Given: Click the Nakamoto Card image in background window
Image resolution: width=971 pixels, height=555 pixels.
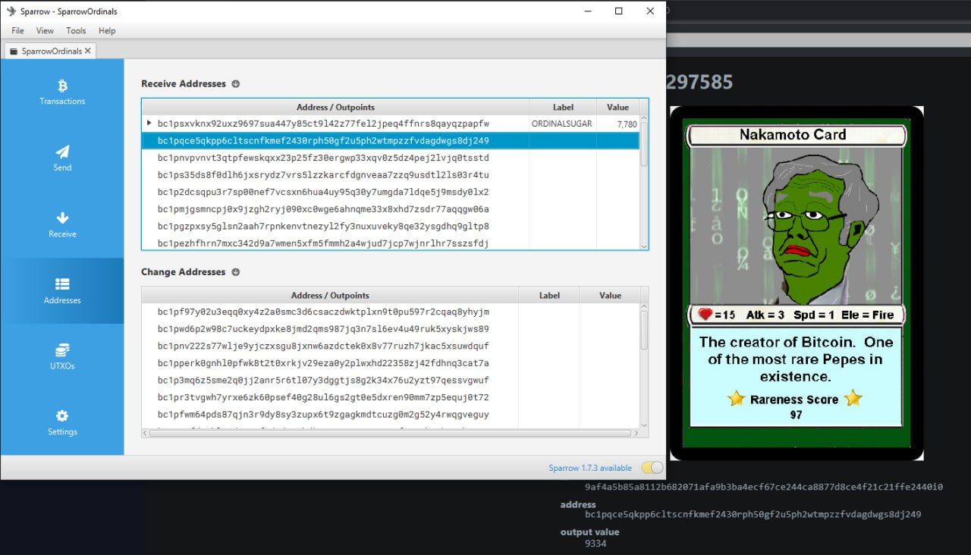Looking at the screenshot, I should tap(797, 284).
